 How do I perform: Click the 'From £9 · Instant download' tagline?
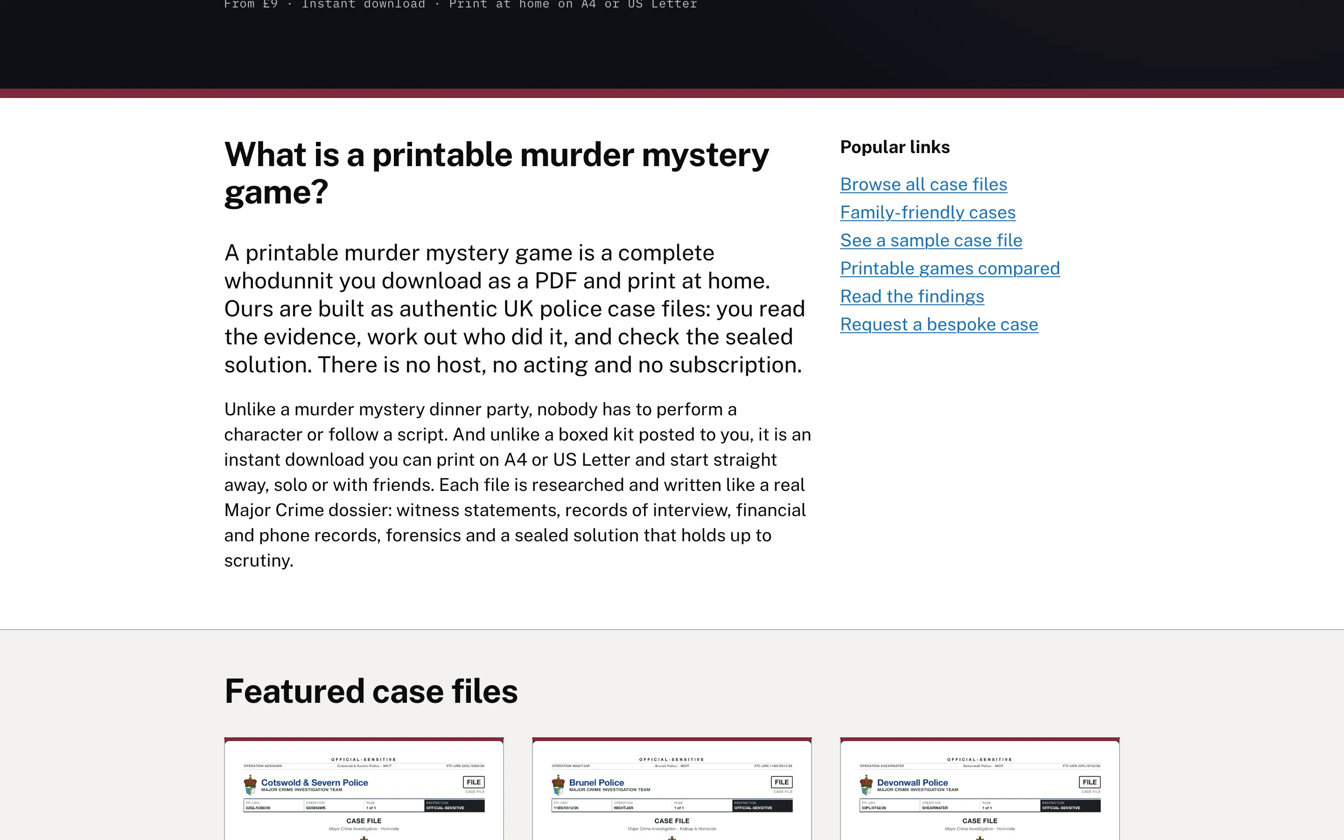pyautogui.click(x=461, y=5)
